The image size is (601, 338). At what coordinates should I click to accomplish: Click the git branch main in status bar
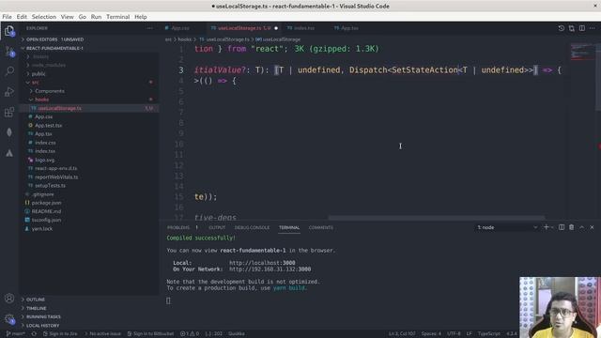[x=16, y=334]
